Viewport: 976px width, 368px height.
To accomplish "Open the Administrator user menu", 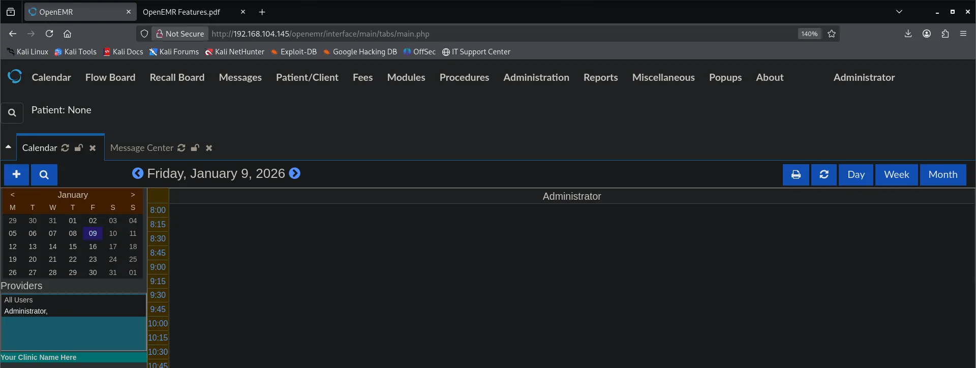I will pos(864,77).
